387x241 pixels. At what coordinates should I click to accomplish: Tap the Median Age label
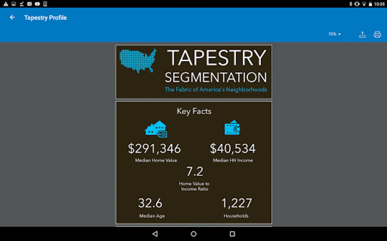click(x=152, y=216)
